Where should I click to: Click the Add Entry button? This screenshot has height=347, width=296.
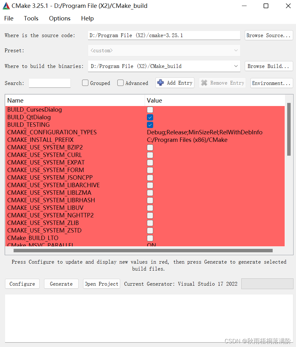[x=175, y=83]
